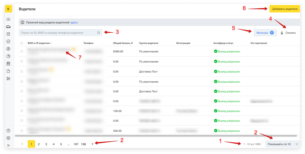Viewport: 305px width, 154px height.
Task: Open the blank document icon in sidebar
Action: pos(8,71)
